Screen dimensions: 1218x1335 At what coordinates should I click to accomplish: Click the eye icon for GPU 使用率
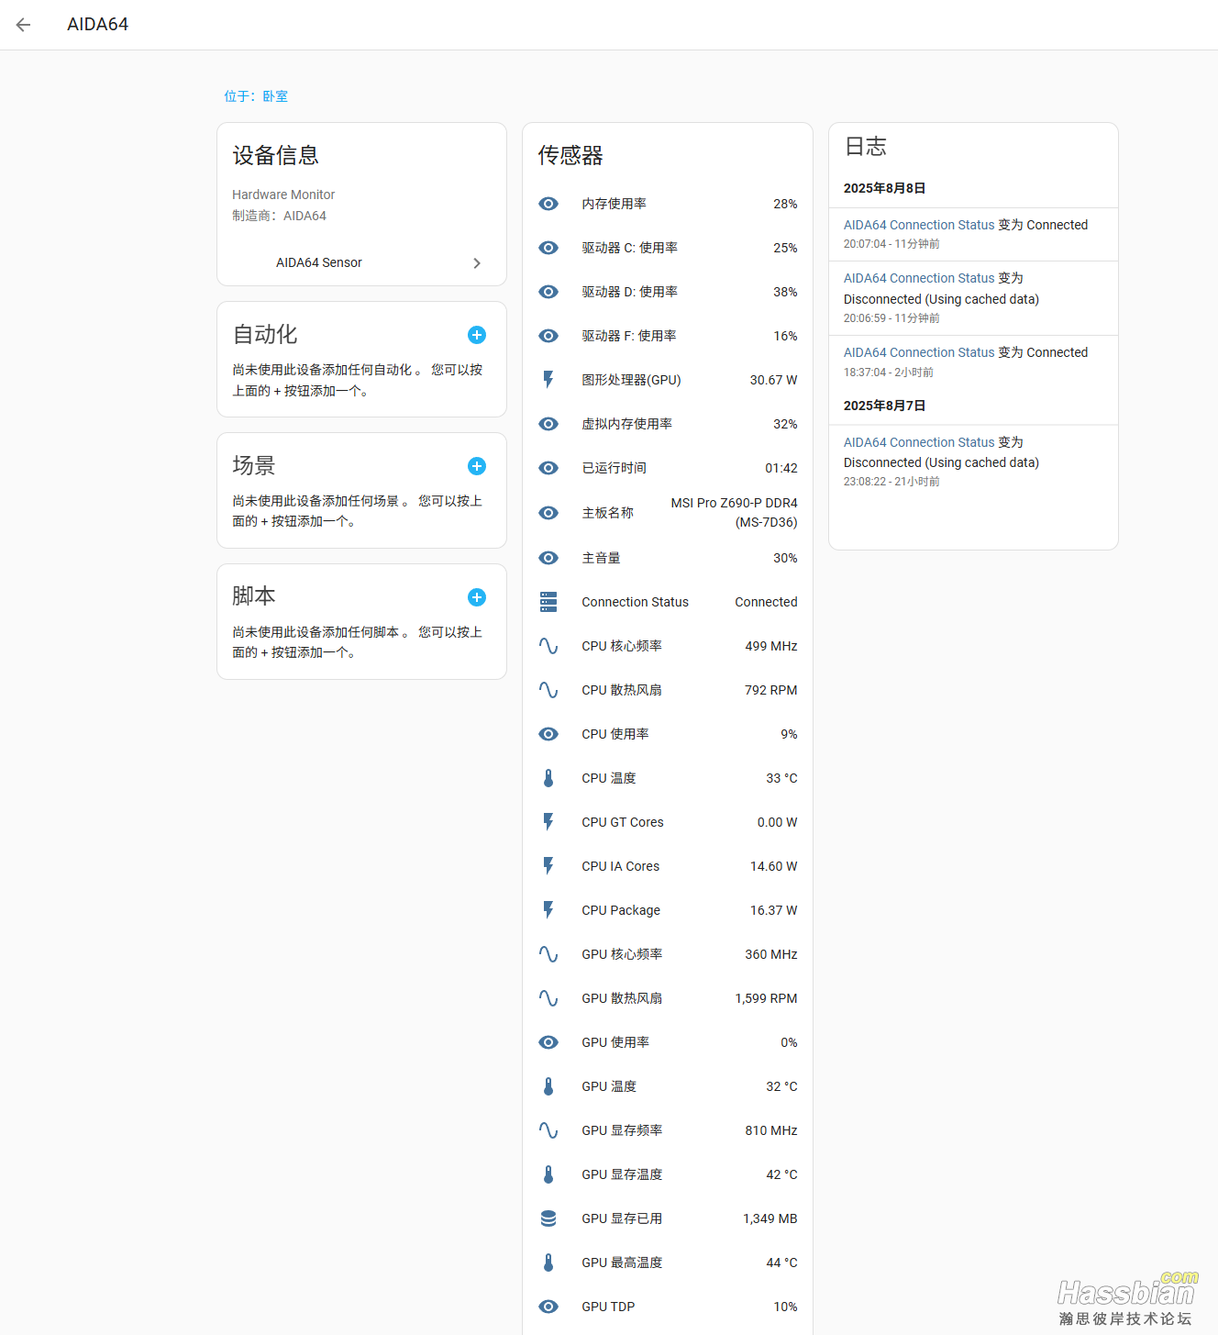pyautogui.click(x=548, y=1042)
